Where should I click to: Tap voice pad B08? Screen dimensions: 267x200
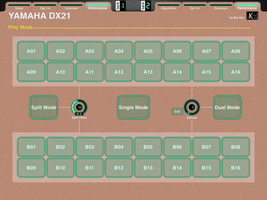coord(236,147)
